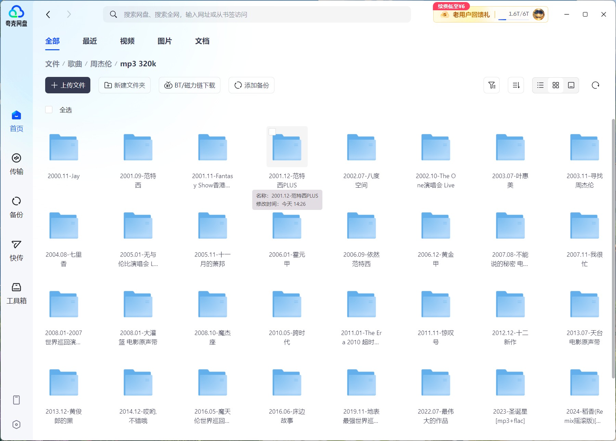
Task: Switch to the 文档 tab
Action: (x=202, y=41)
